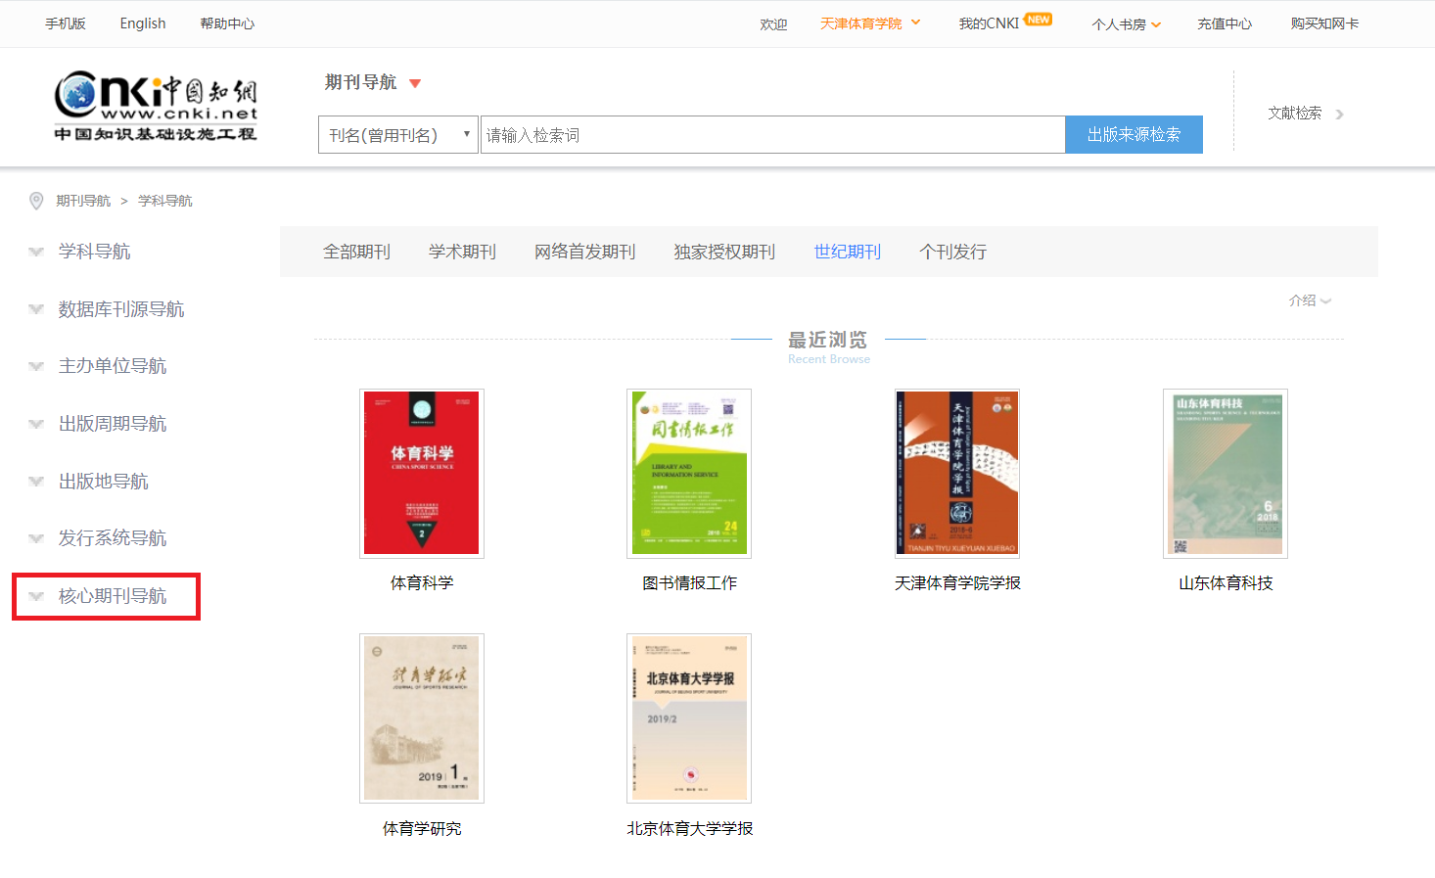The height and width of the screenshot is (878, 1435).
Task: Open the 北京体育大学学报 journal cover
Action: pos(689,718)
